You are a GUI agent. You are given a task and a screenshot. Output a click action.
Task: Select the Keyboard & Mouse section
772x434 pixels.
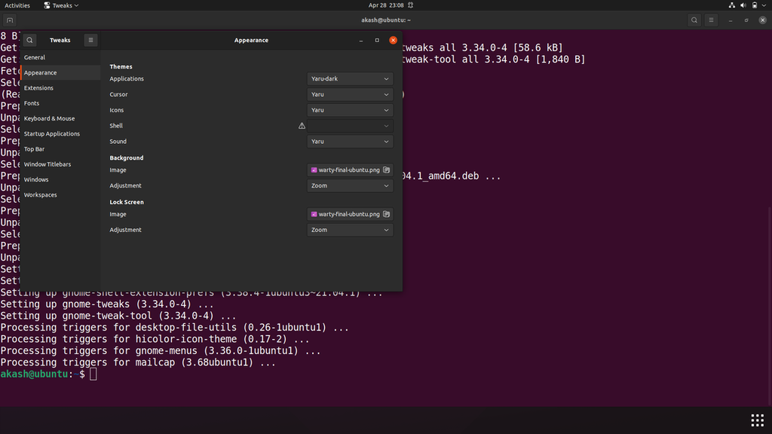pyautogui.click(x=48, y=118)
